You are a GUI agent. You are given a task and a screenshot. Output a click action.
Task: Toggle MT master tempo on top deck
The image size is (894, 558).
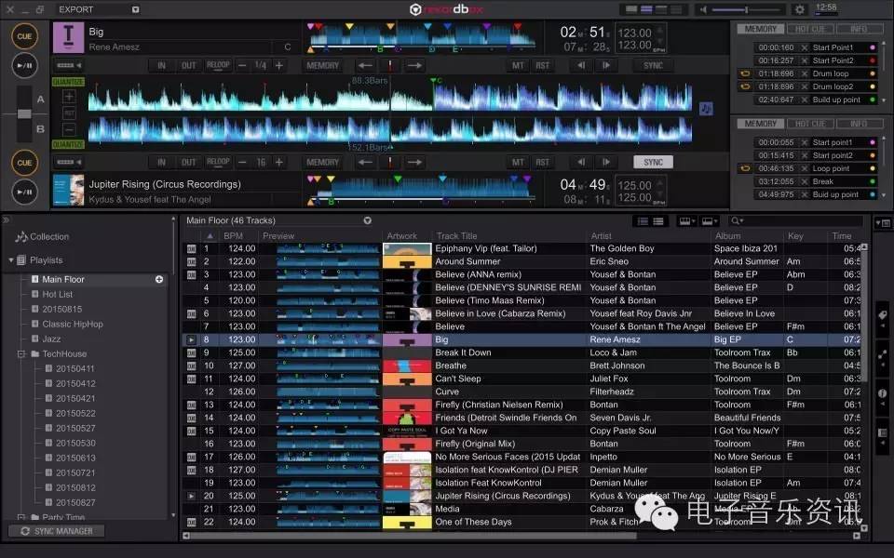(518, 66)
